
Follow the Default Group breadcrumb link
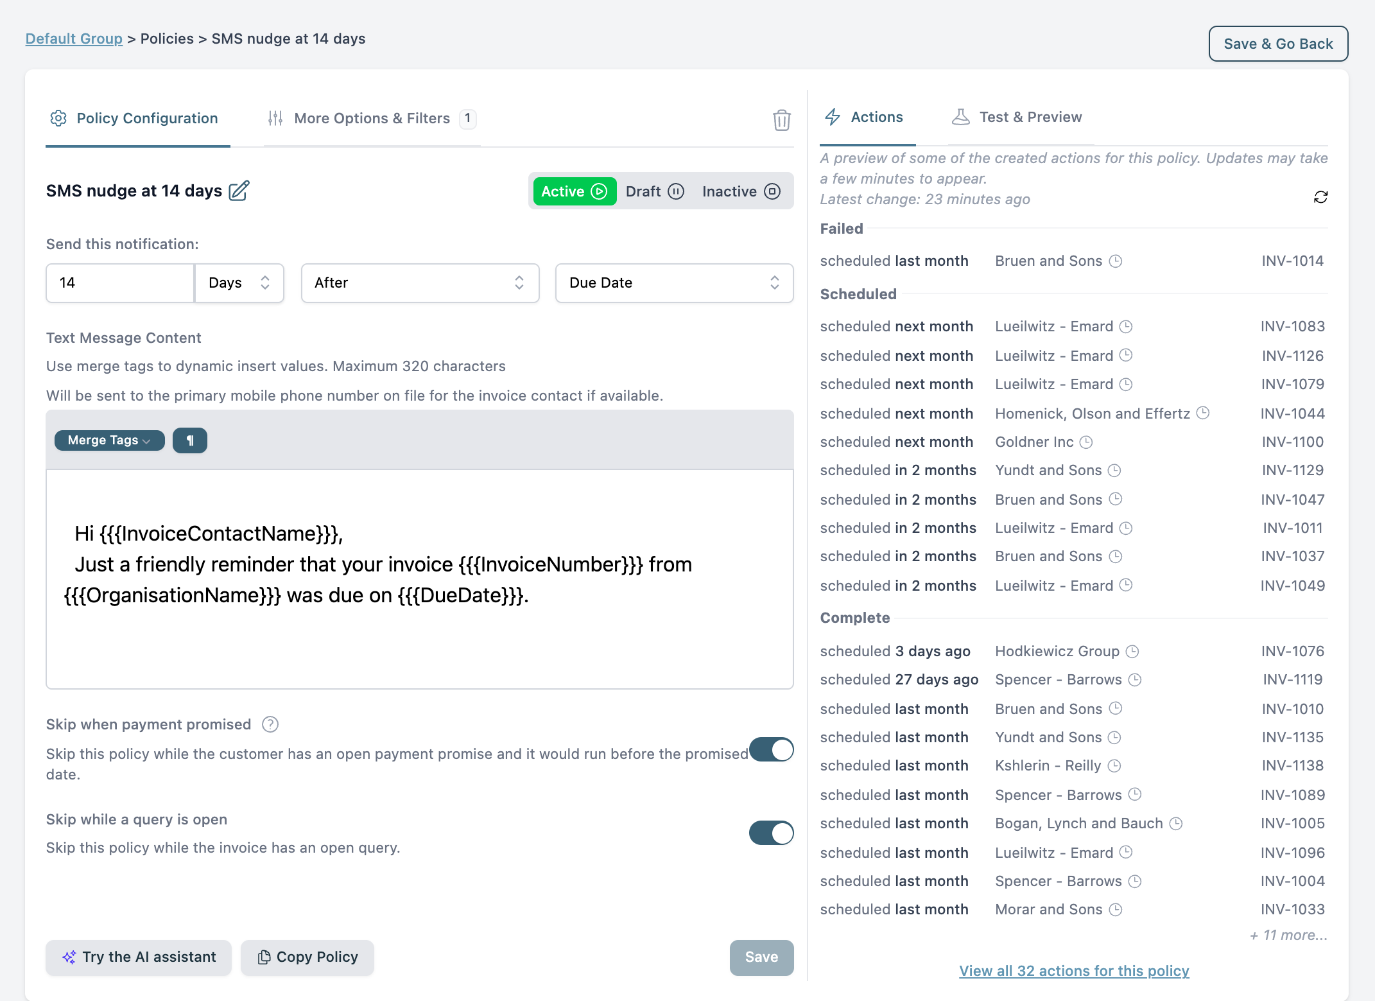[74, 39]
